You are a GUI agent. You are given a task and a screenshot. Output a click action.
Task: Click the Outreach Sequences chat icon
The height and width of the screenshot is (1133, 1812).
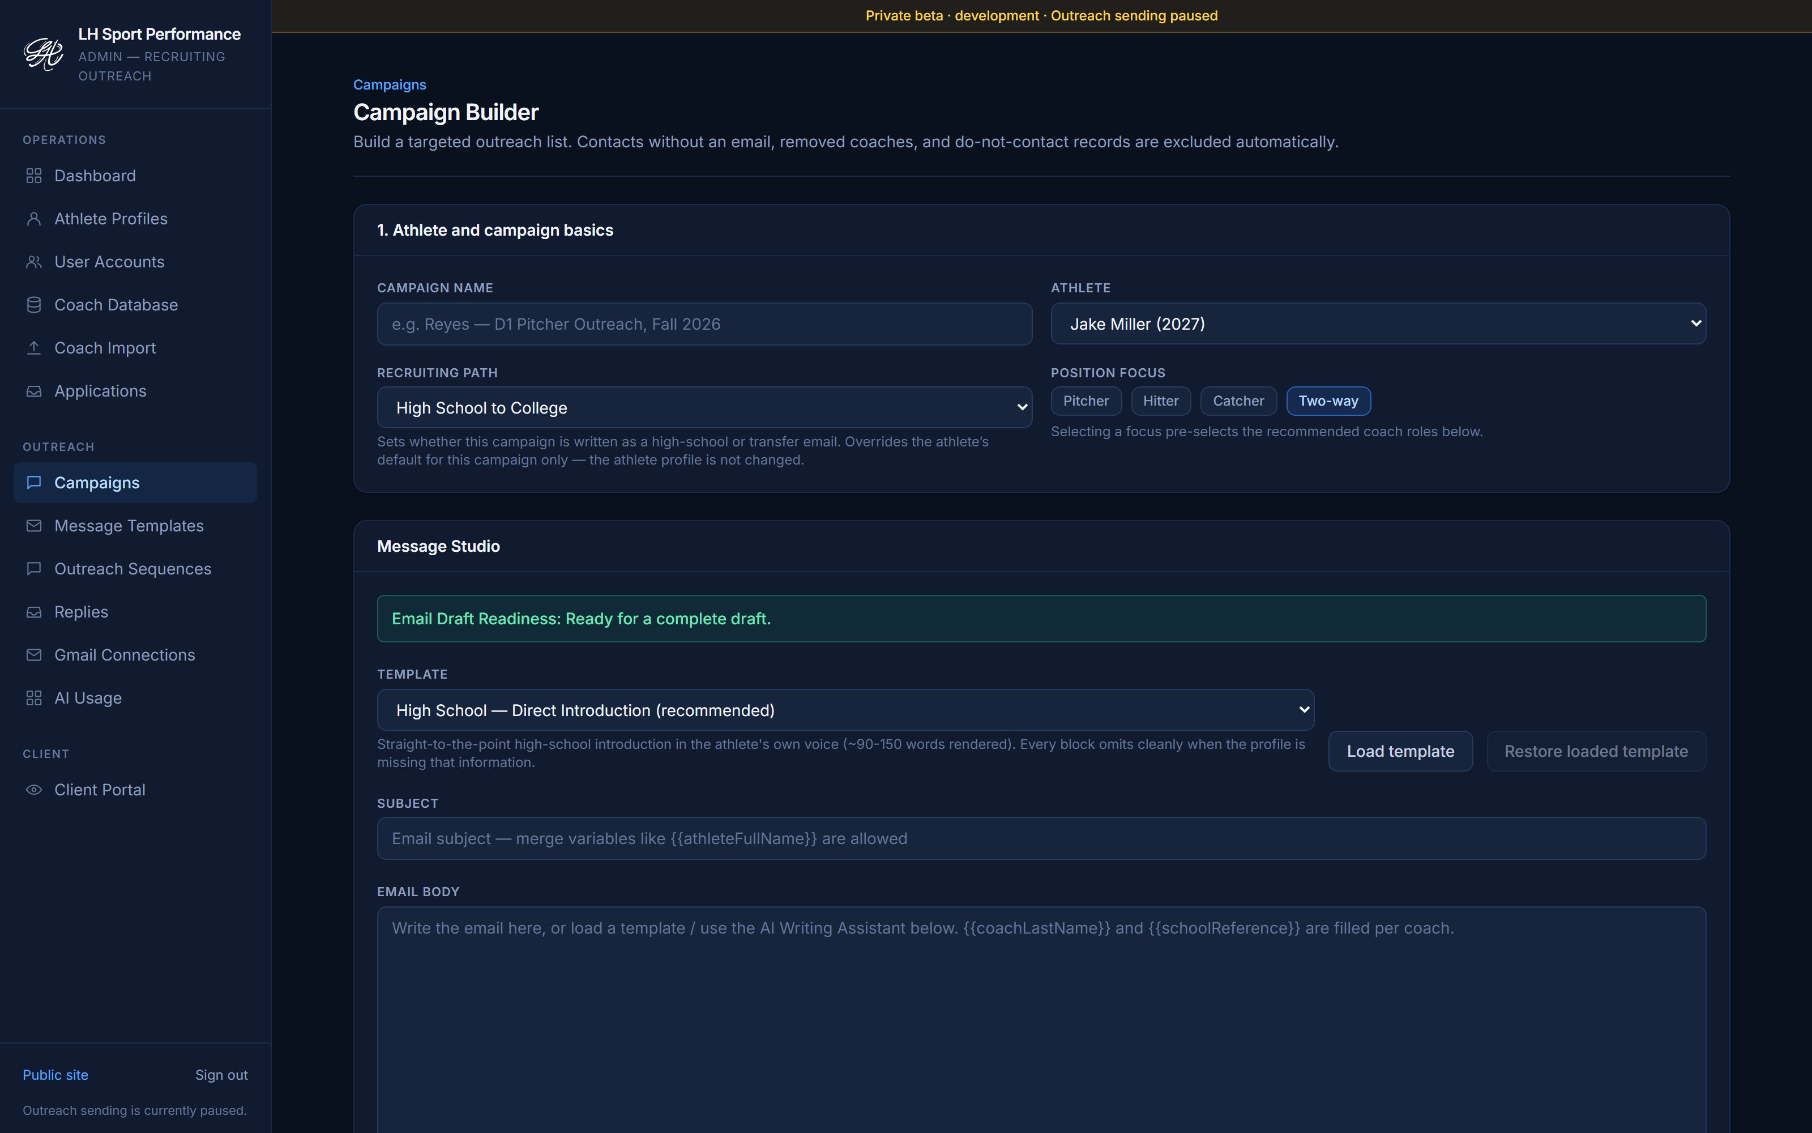pos(34,569)
